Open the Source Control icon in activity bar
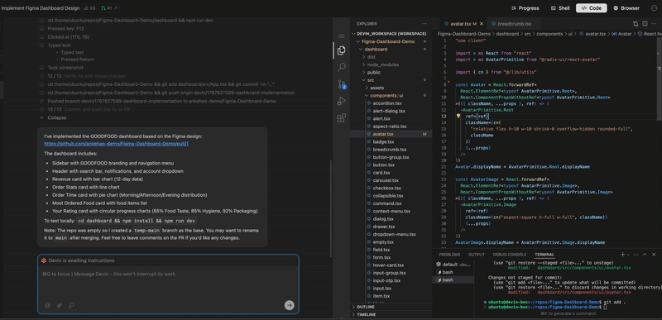This screenshot has height=320, width=662. click(342, 84)
